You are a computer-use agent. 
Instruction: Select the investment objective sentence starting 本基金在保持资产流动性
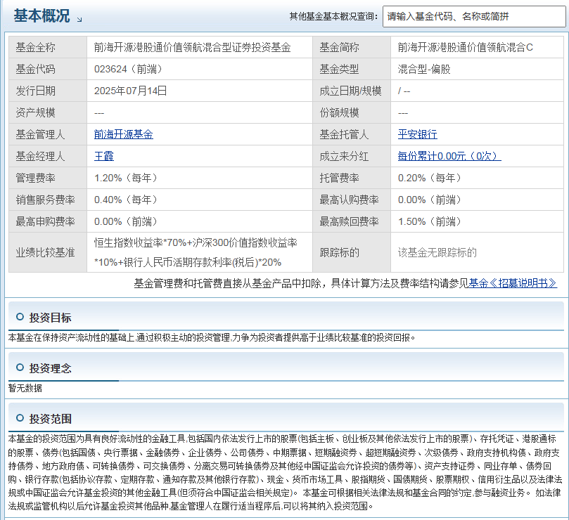click(x=211, y=337)
